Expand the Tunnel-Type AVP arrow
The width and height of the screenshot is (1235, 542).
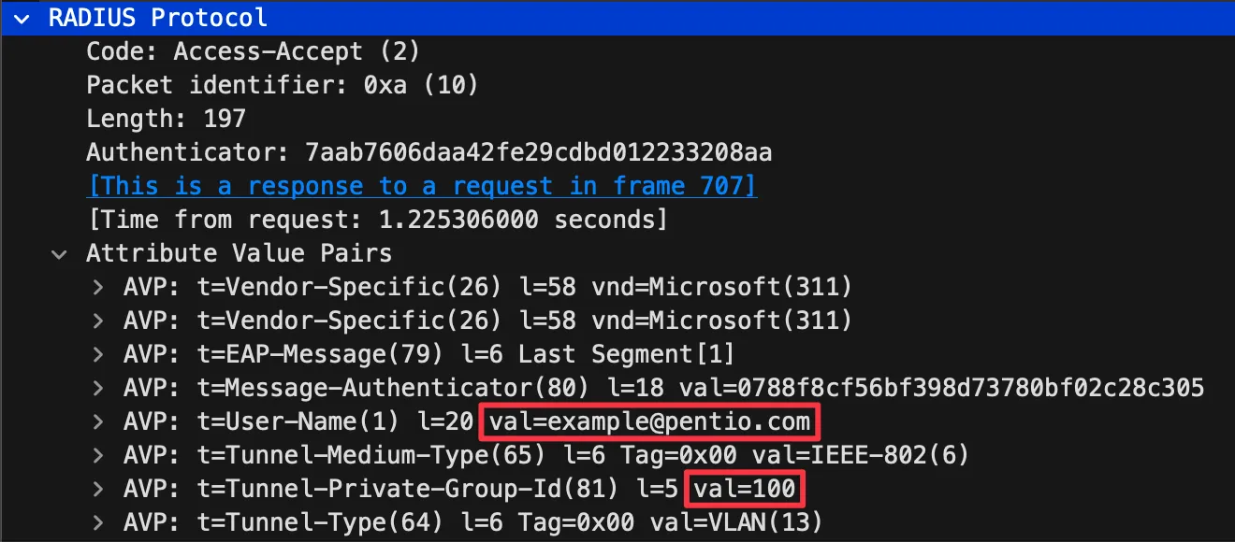pos(97,522)
